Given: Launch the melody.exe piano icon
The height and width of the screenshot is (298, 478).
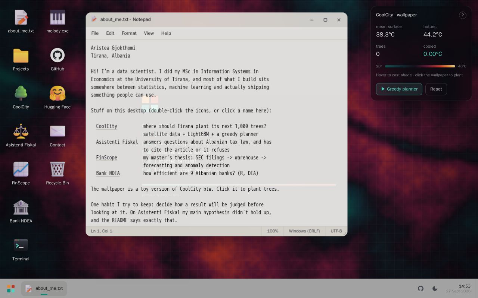Looking at the screenshot, I should click(58, 22).
